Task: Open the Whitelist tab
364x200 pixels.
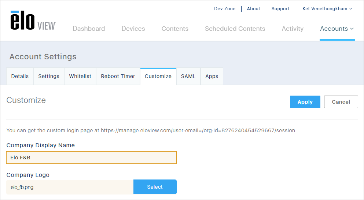Action: [x=80, y=76]
